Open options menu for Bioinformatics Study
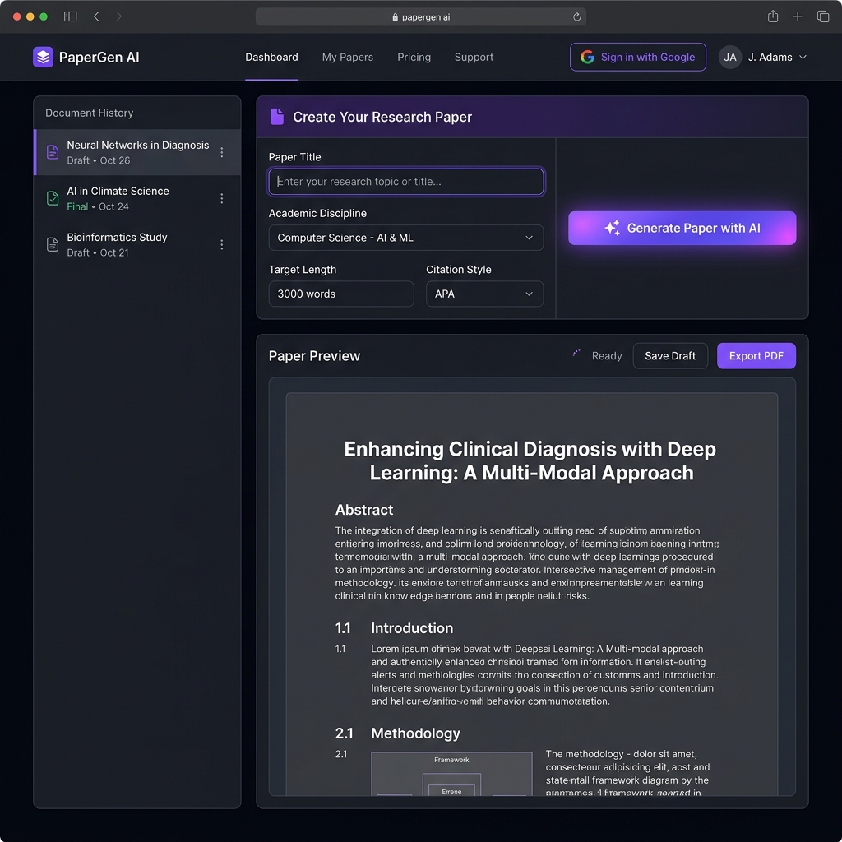 (222, 245)
